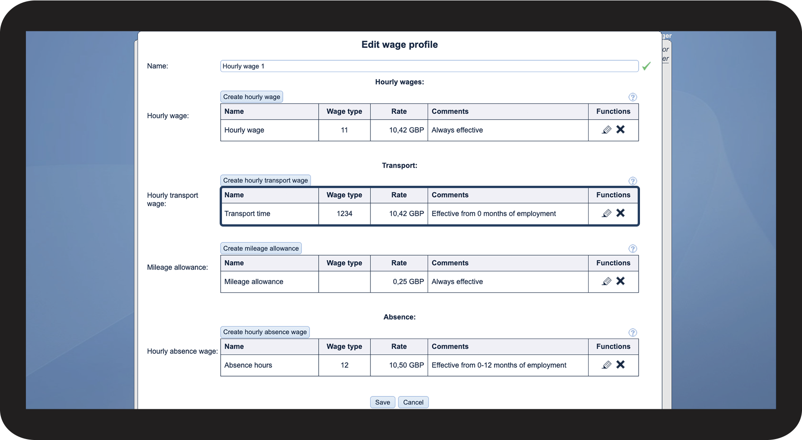802x440 pixels.
Task: Select the 'Transport time' name cell
Action: pyautogui.click(x=270, y=213)
